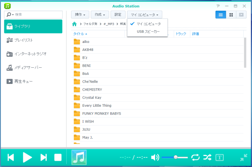Viewport: 252px width, 167px height.
Task: Click the Audio Station app logo icon
Action: pos(7,6)
